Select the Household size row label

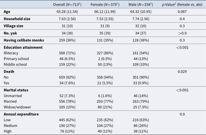[x=17, y=19]
